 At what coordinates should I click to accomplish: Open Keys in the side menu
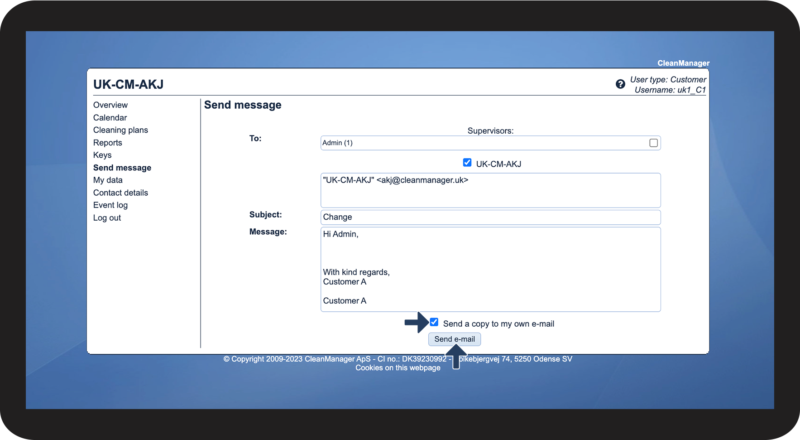click(x=102, y=155)
